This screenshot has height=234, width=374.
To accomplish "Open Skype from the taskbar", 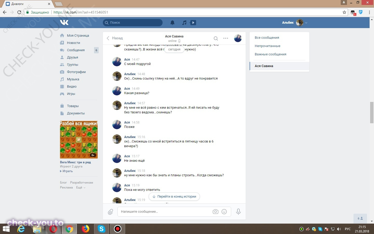I will [x=102, y=229].
